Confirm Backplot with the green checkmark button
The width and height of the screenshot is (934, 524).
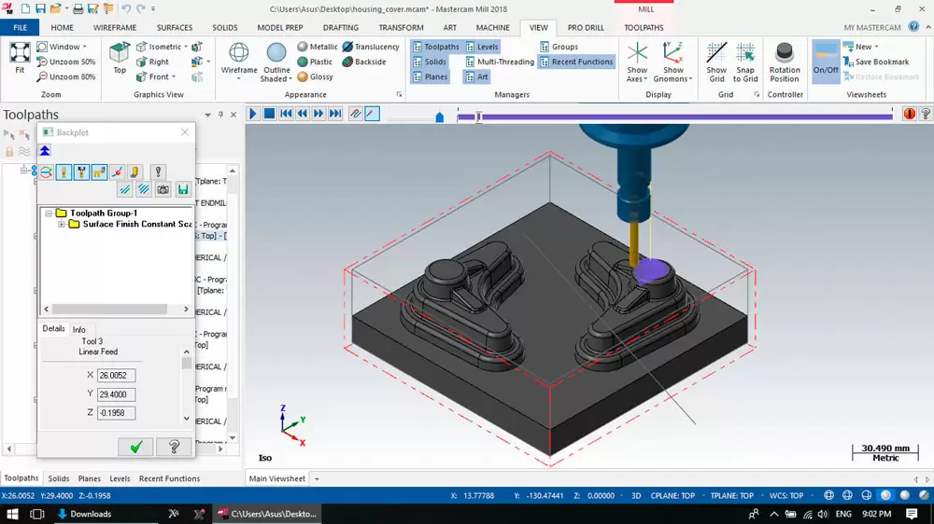[135, 448]
